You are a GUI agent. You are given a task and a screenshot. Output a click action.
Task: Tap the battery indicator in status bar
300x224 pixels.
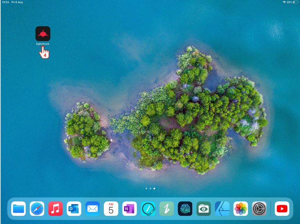point(296,2)
